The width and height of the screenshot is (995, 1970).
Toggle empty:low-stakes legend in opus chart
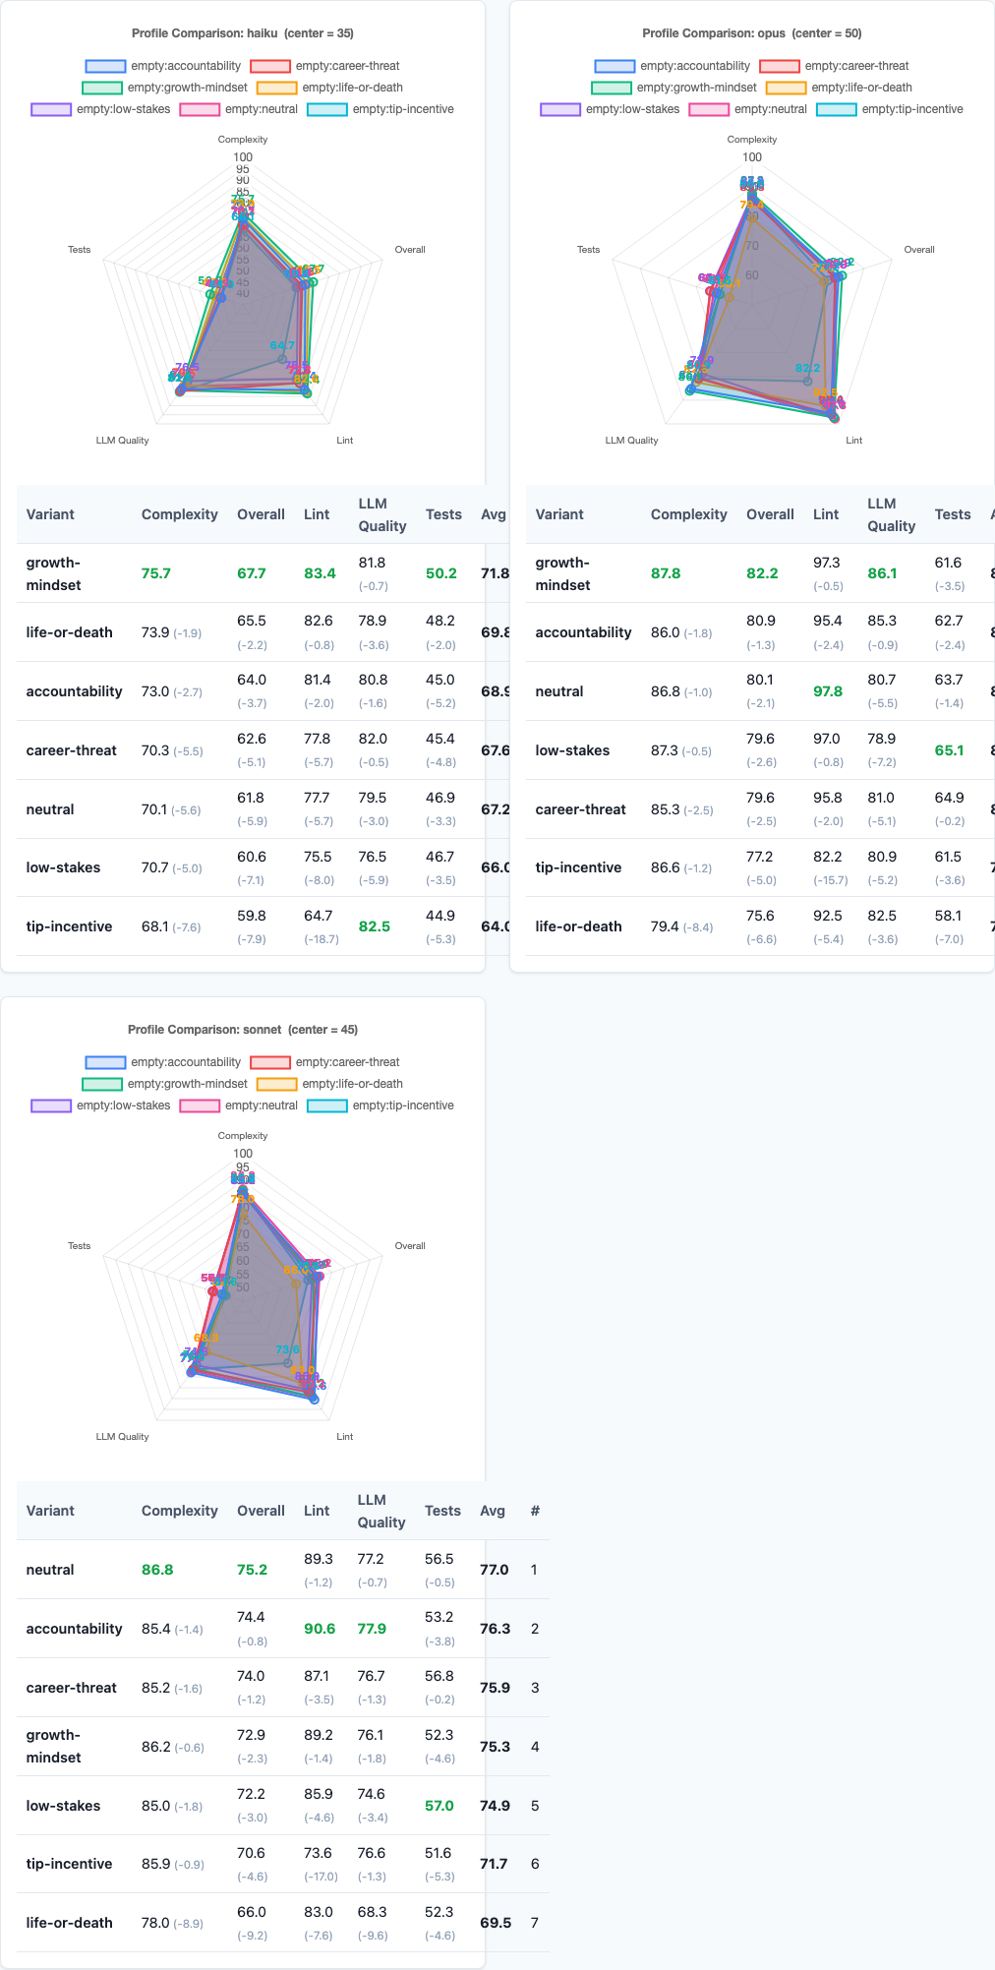[x=610, y=109]
